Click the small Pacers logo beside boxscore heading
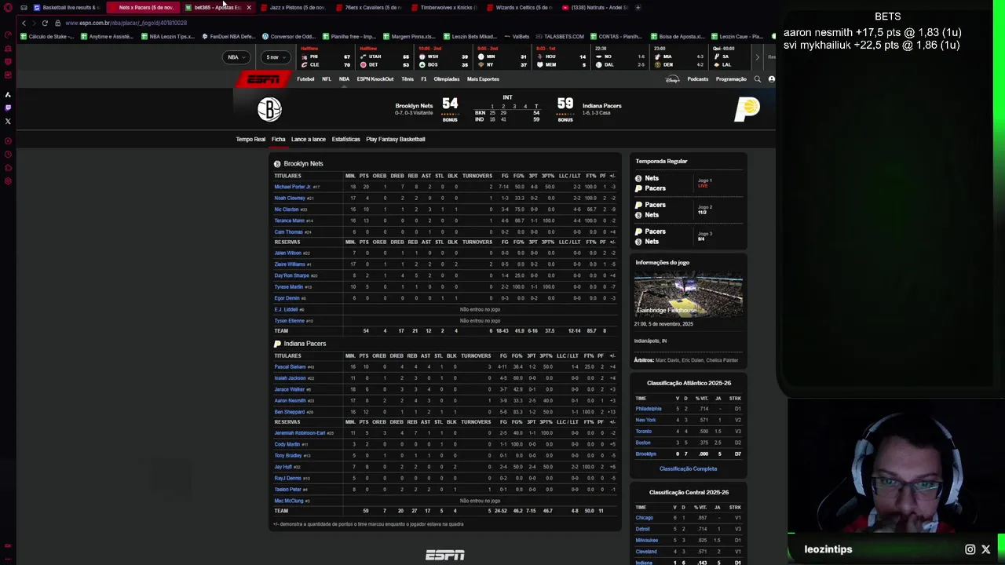 pos(277,344)
